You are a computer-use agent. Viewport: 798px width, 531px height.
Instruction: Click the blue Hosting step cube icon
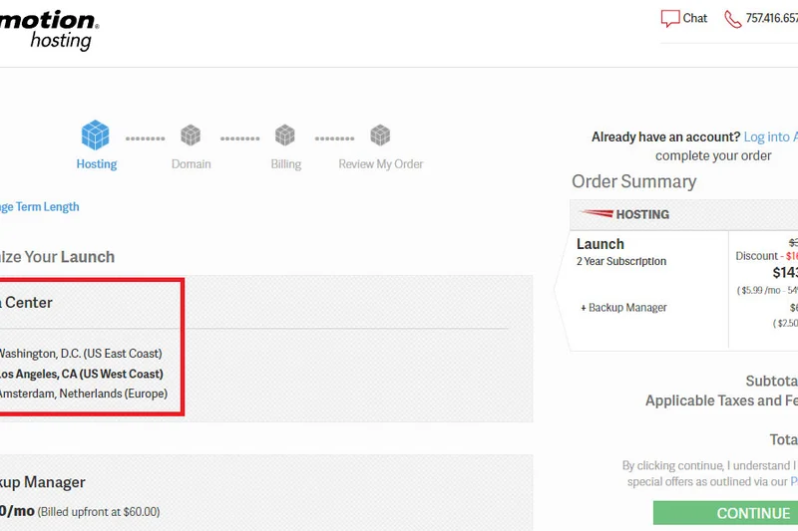click(x=95, y=135)
